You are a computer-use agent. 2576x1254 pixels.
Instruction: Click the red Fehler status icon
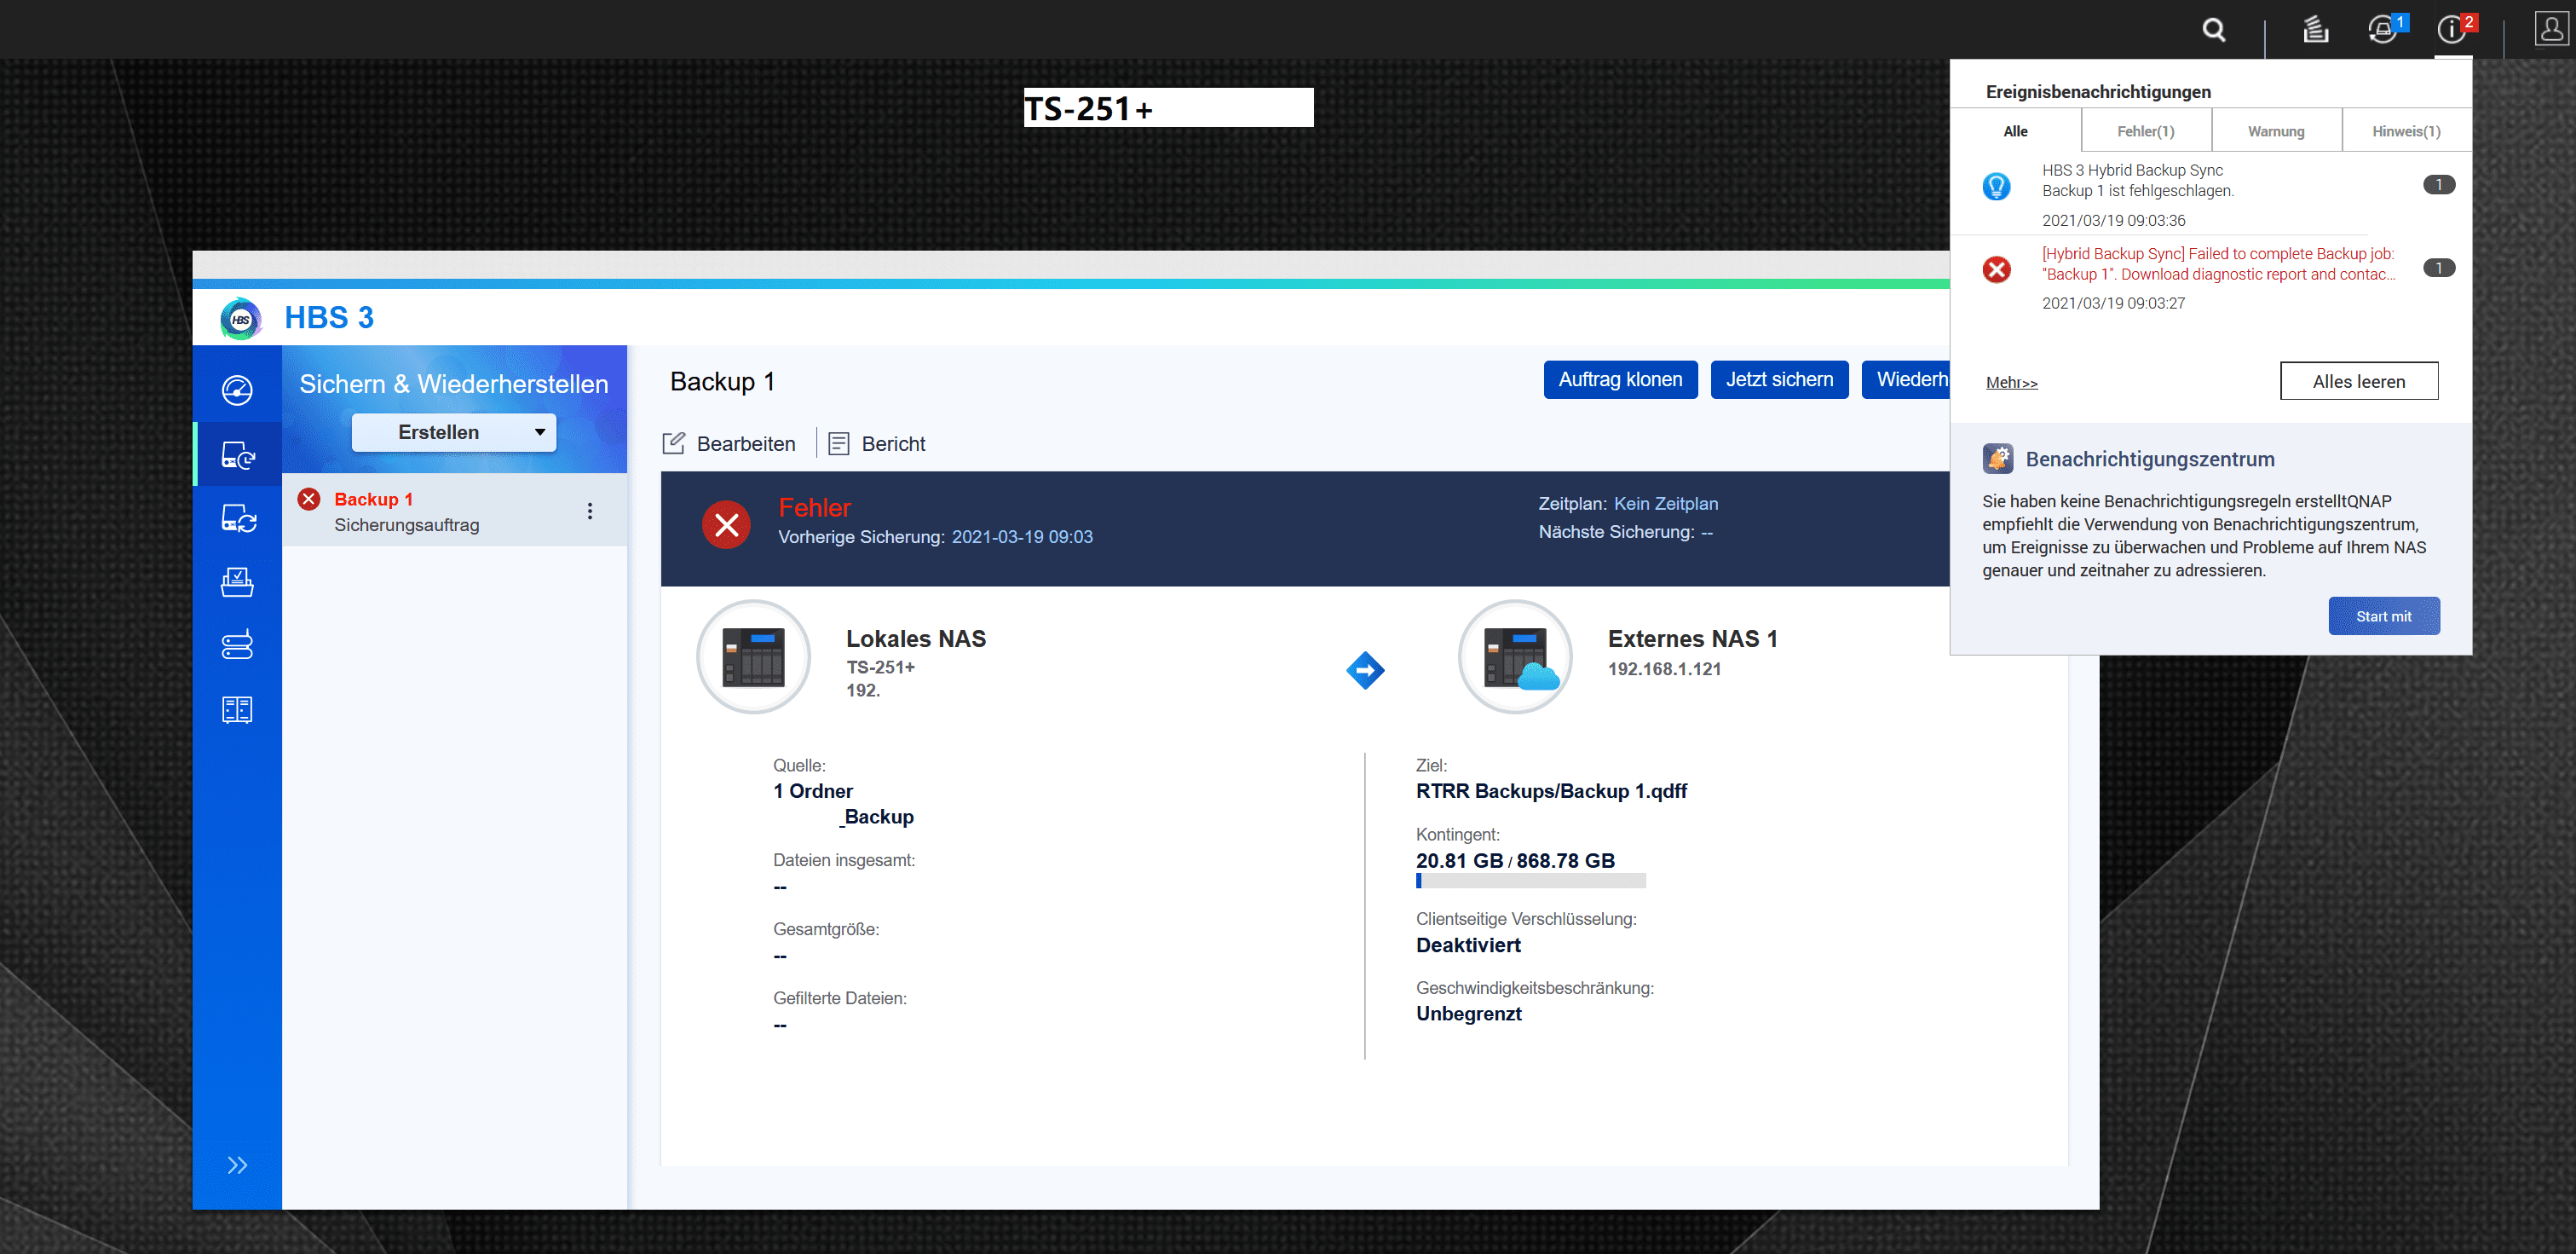pos(727,525)
